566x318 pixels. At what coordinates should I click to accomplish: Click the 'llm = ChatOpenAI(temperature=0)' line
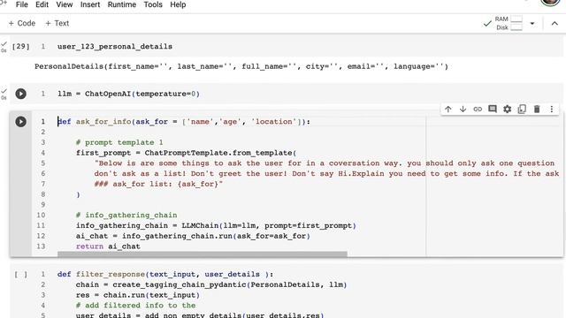point(128,94)
